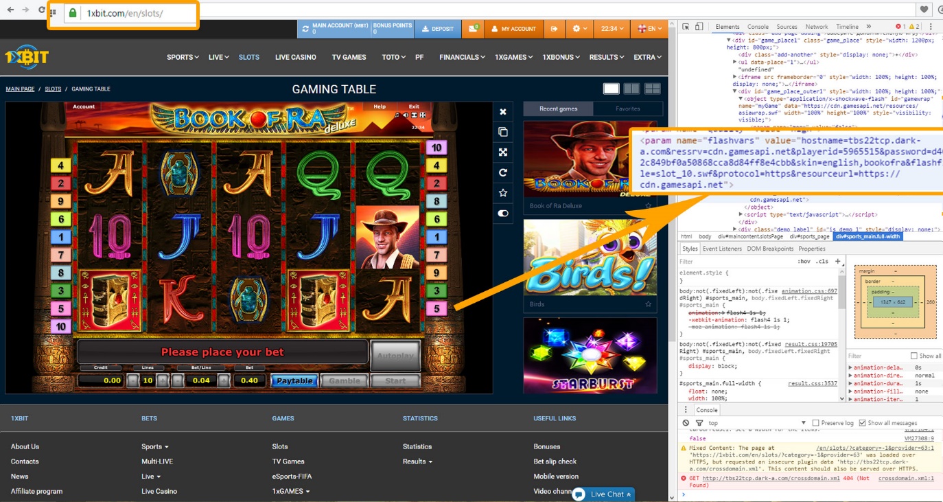943x502 pixels.
Task: Click the browser back arrow
Action: tap(10, 10)
